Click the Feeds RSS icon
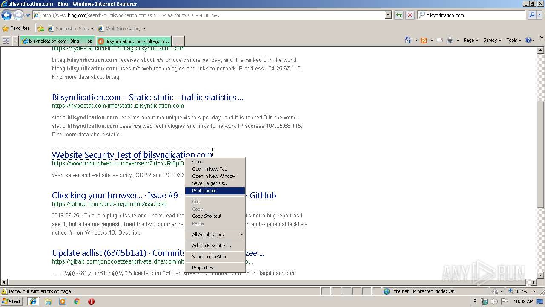 tap(424, 40)
